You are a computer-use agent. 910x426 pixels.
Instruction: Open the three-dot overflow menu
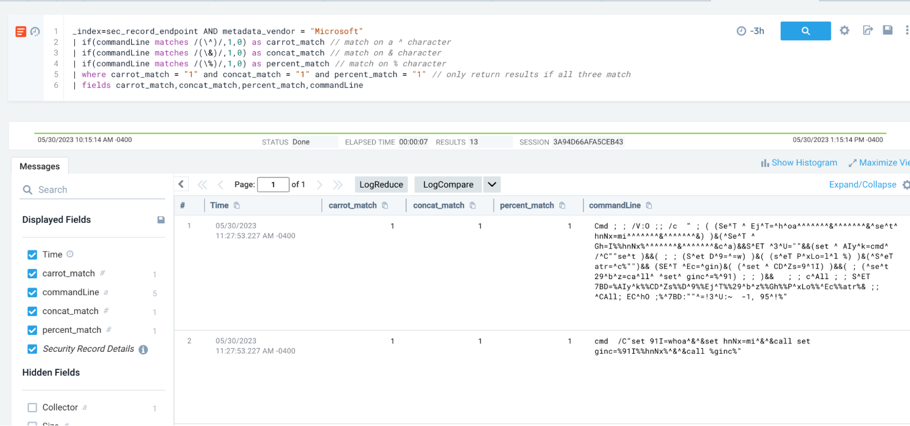[906, 31]
